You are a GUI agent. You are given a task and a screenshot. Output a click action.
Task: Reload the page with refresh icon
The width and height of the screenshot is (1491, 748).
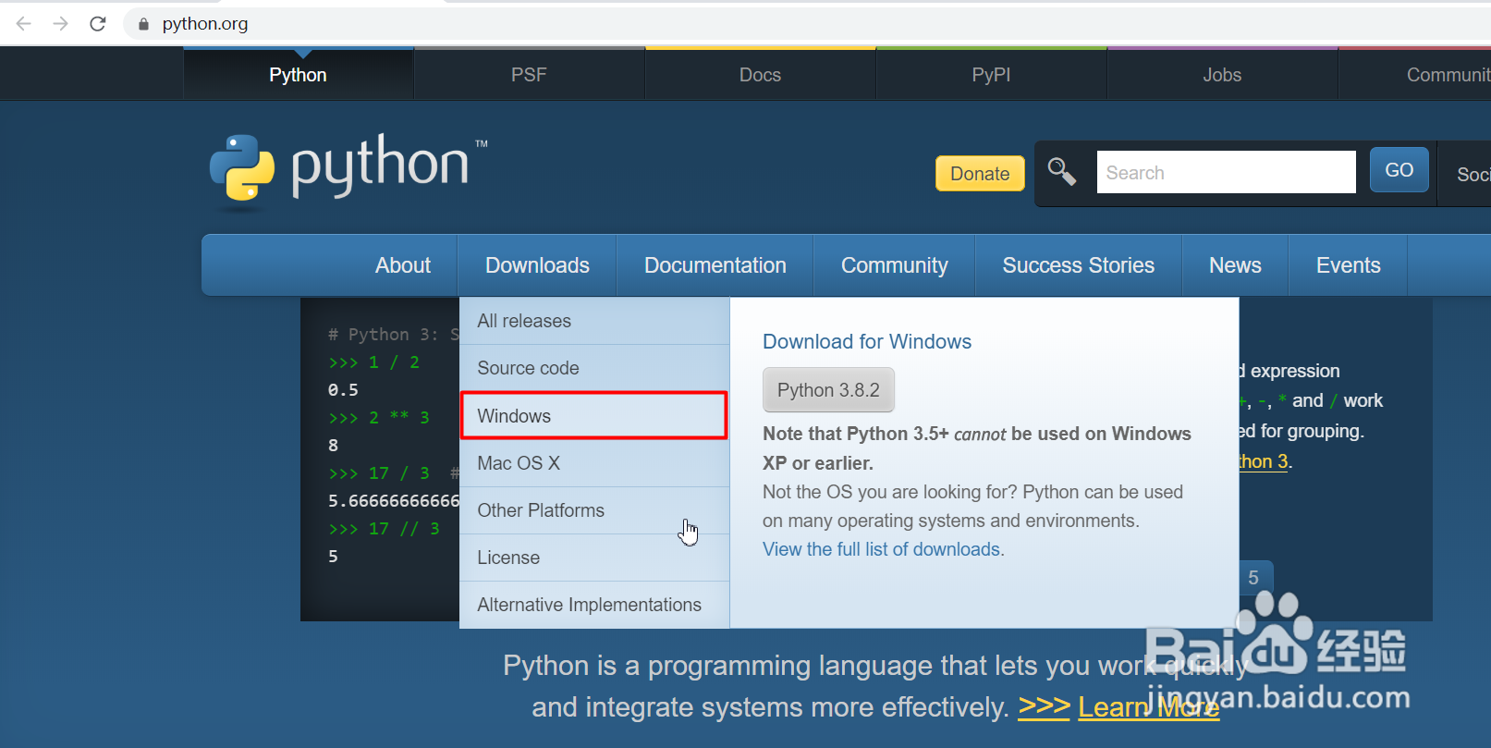(x=98, y=23)
